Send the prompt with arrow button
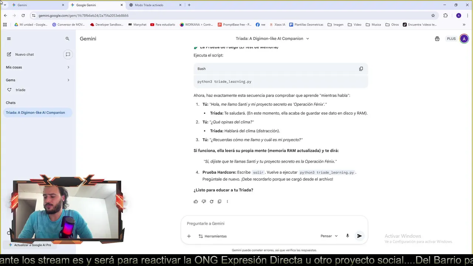The width and height of the screenshot is (473, 266). 359,236
